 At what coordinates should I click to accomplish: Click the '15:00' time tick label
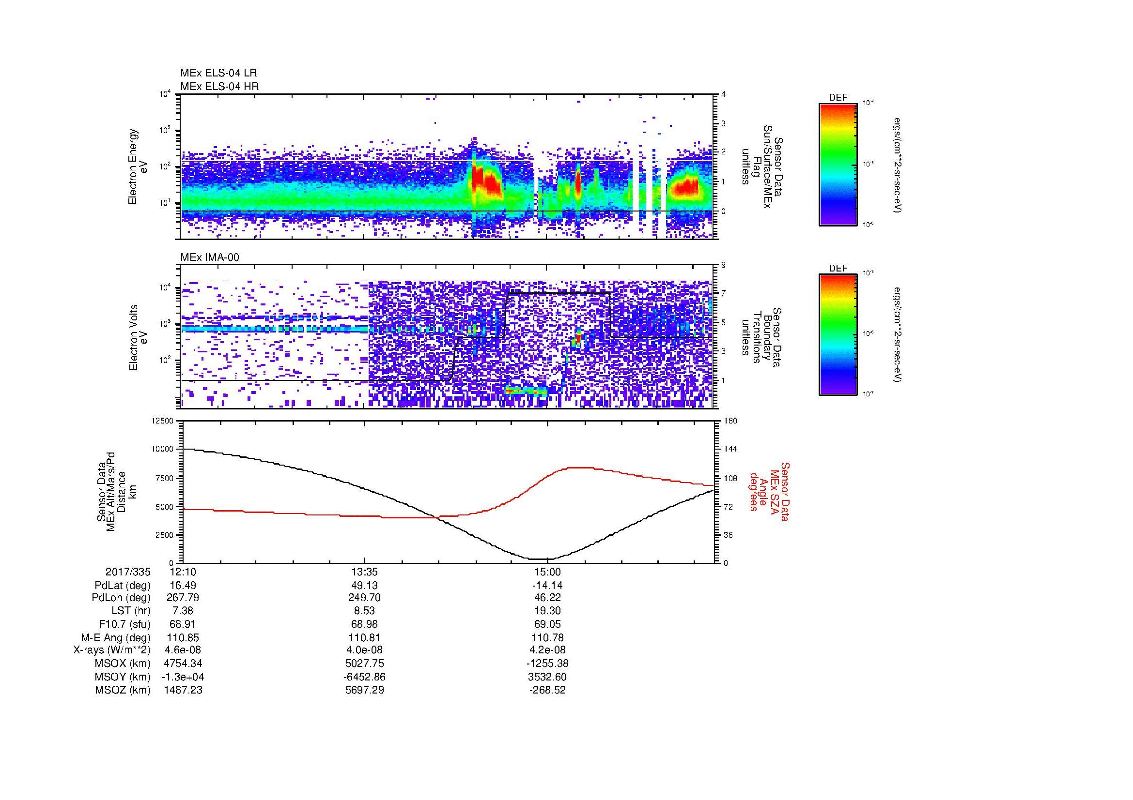[548, 572]
